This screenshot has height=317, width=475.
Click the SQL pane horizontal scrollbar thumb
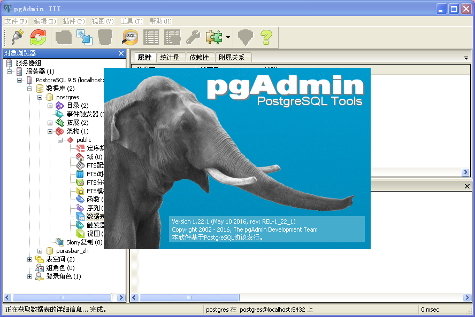coord(189,298)
